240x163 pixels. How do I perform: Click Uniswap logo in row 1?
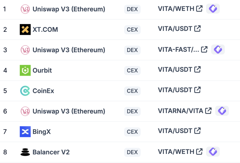[x=25, y=9]
